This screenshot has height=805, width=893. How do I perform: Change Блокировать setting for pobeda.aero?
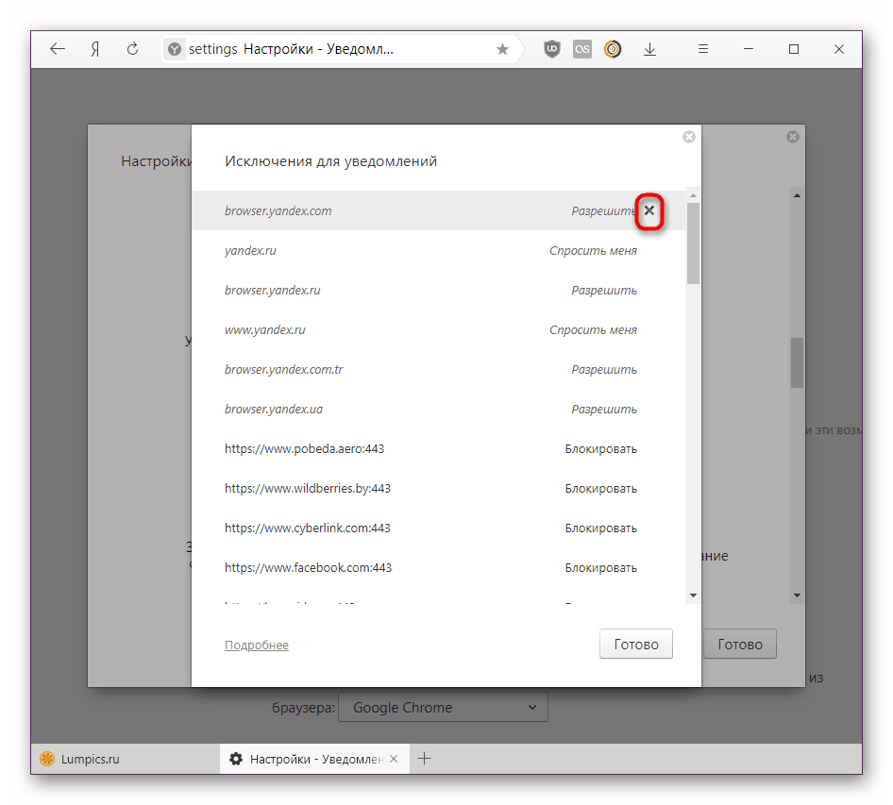coord(600,448)
